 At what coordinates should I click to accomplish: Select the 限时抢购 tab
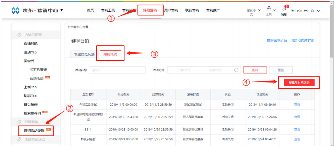click(110, 54)
